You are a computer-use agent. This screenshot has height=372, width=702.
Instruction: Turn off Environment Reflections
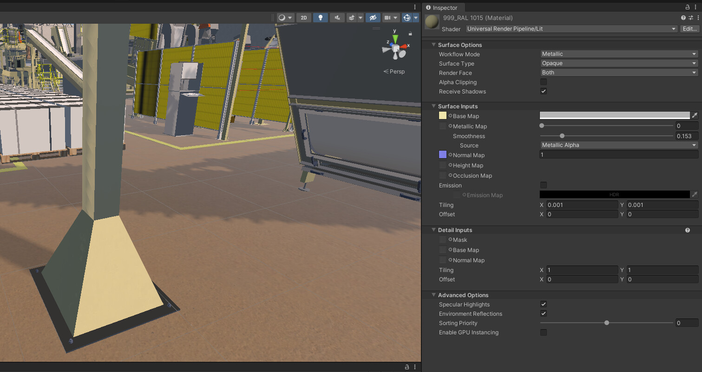[x=543, y=313]
